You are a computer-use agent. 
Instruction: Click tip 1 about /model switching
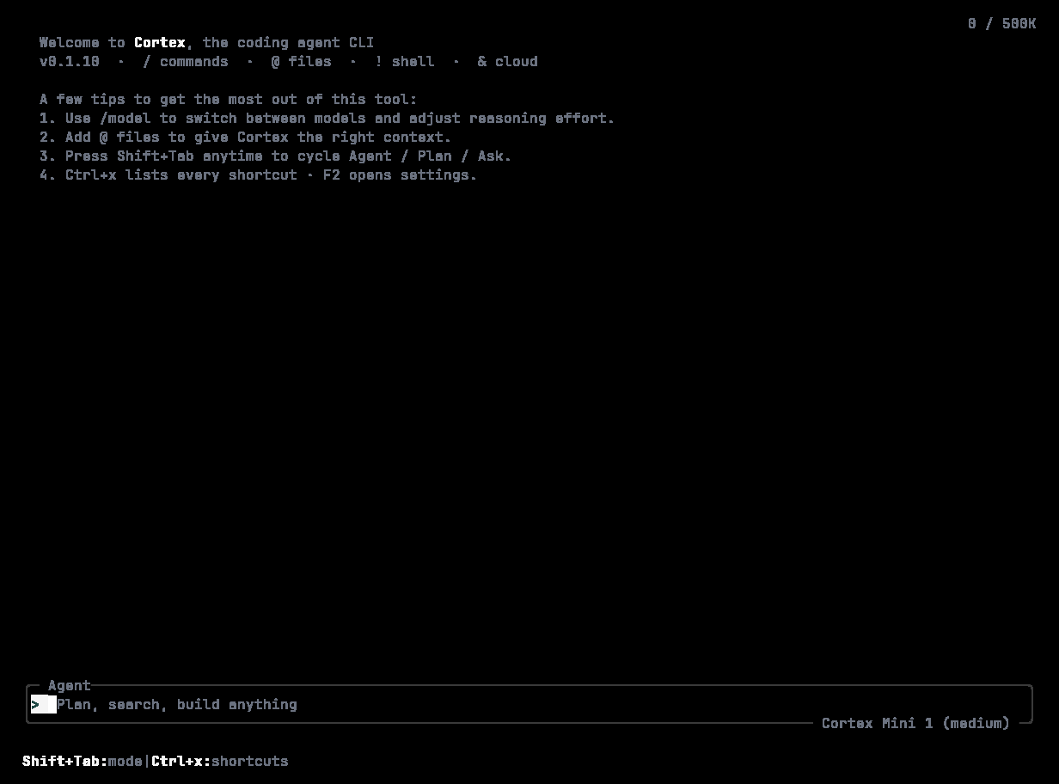click(327, 118)
